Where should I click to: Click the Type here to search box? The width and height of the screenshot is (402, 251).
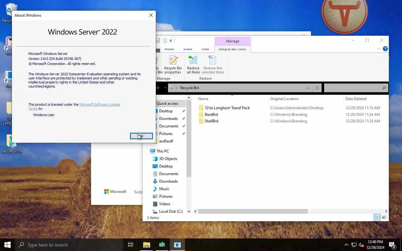point(69,245)
